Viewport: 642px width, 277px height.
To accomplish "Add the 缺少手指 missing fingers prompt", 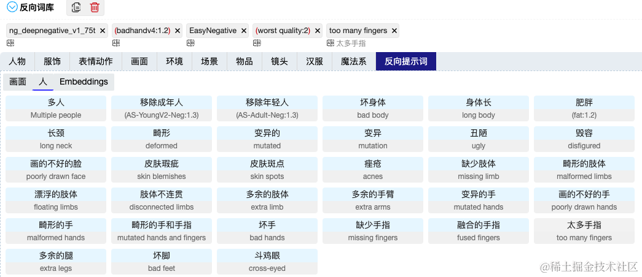I will (x=373, y=231).
